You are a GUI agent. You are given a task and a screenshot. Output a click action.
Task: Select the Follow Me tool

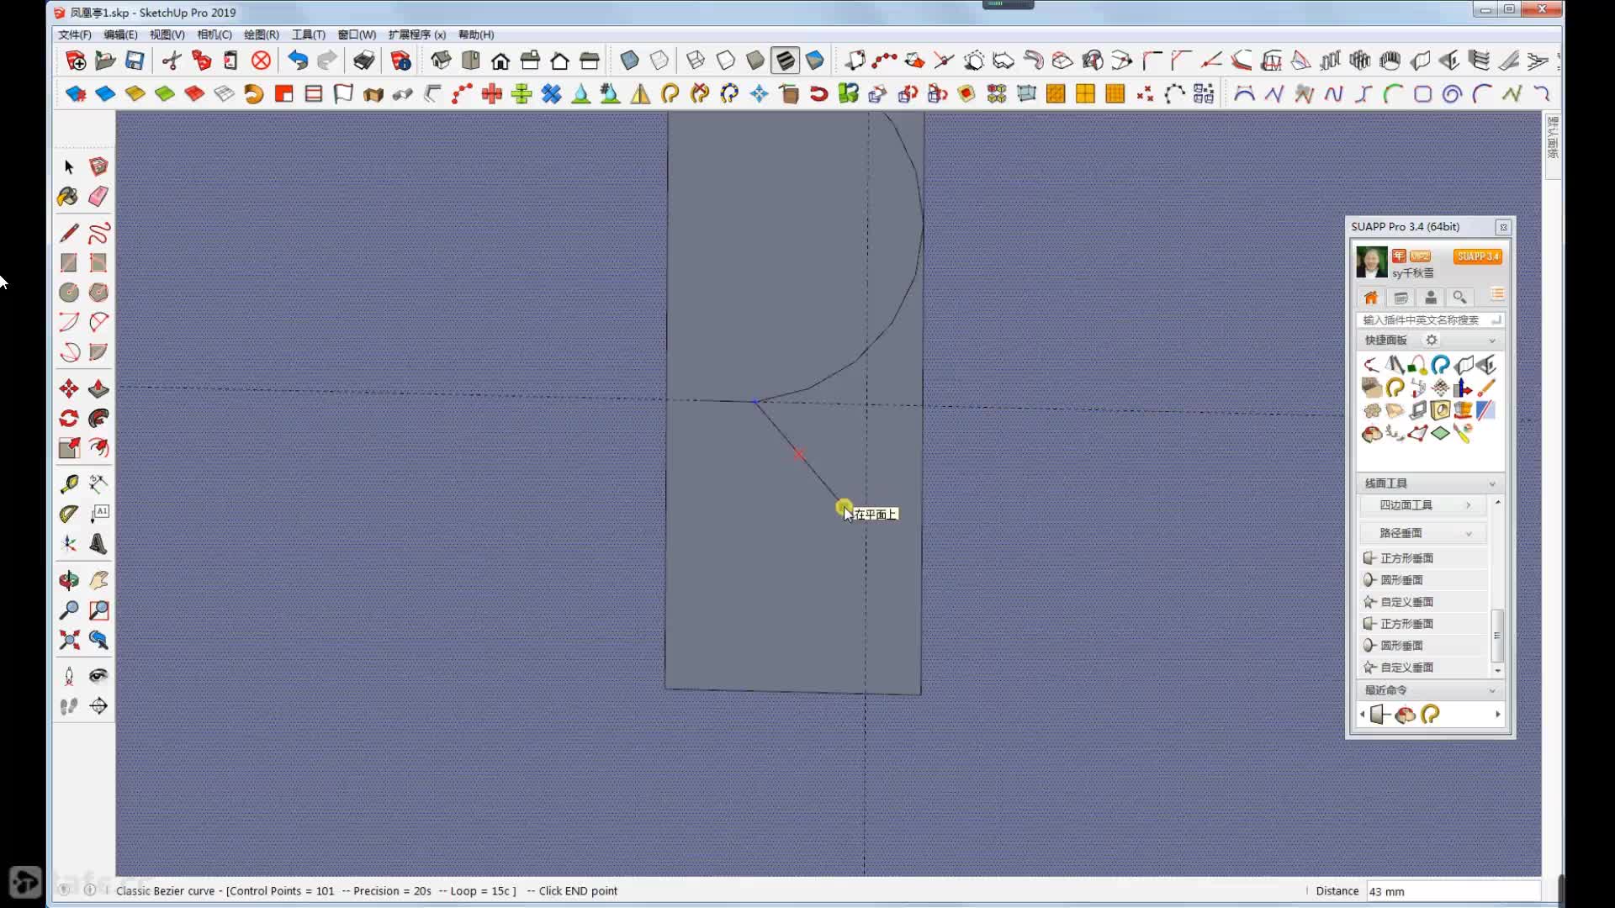point(98,418)
